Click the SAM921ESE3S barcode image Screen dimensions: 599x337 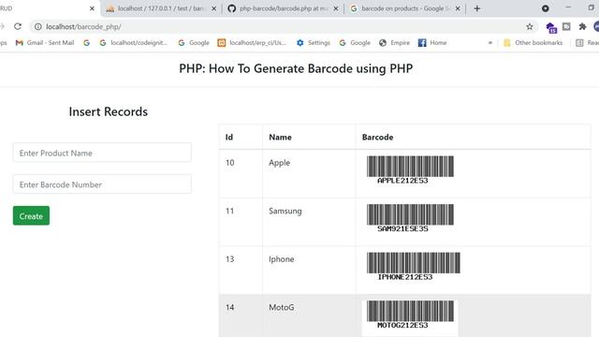pyautogui.click(x=410, y=218)
